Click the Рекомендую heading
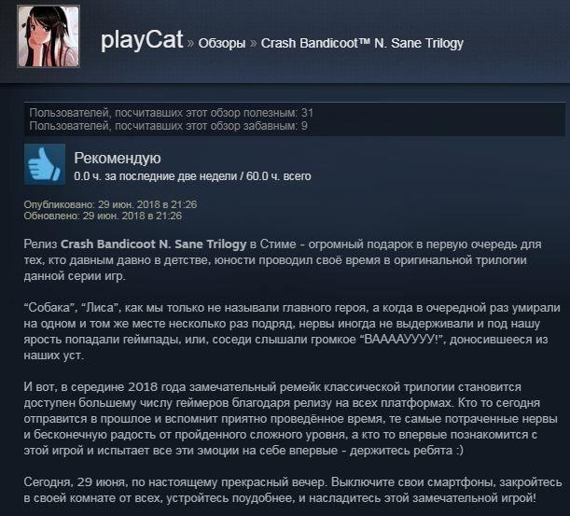This screenshot has width=570, height=516. coord(118,158)
